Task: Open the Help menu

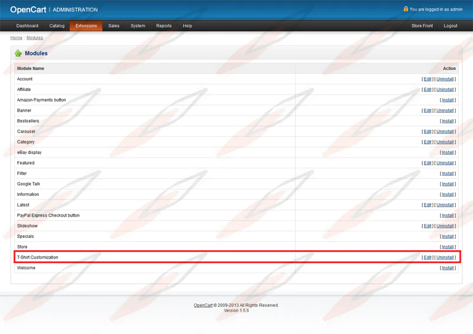Action: pyautogui.click(x=187, y=26)
